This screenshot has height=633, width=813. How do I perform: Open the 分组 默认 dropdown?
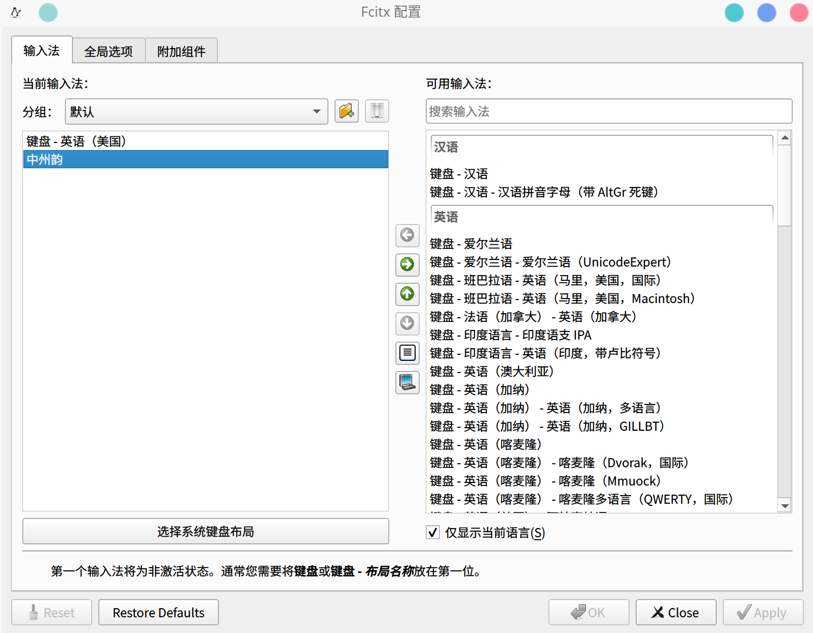196,111
